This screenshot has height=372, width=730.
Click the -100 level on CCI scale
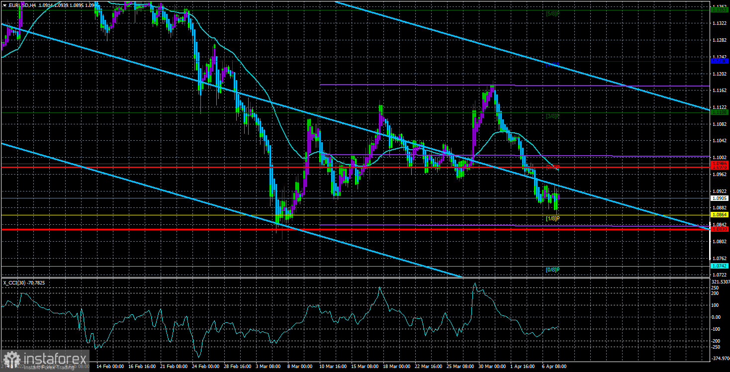[x=716, y=329]
